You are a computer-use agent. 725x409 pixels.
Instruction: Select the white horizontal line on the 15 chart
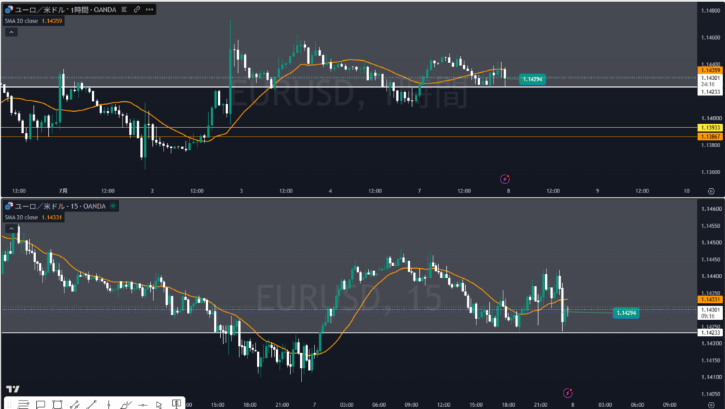[x=348, y=333]
